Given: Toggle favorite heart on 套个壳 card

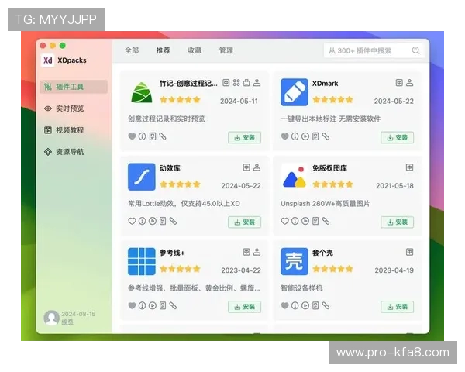Looking at the screenshot, I should point(284,305).
